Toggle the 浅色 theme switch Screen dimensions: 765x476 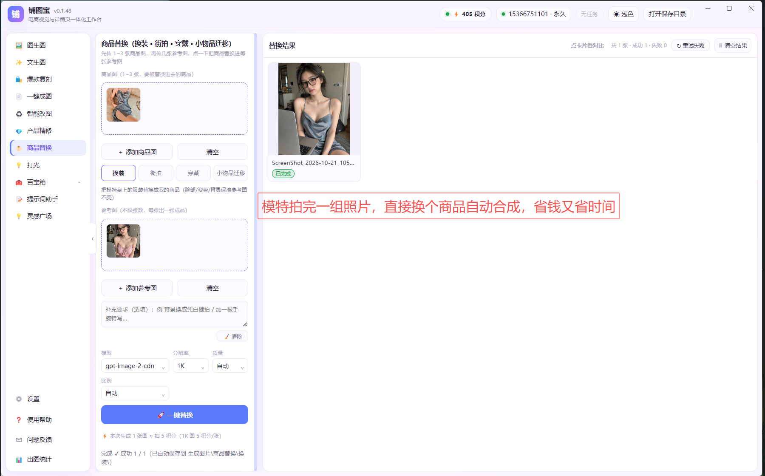[623, 14]
